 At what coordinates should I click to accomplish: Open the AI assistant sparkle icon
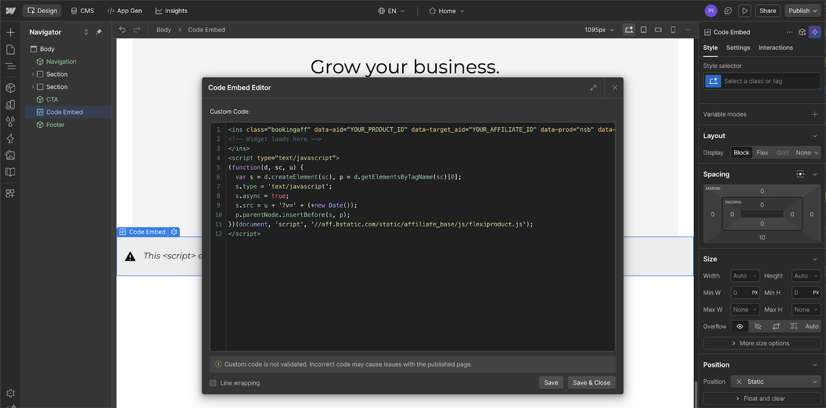(x=815, y=32)
